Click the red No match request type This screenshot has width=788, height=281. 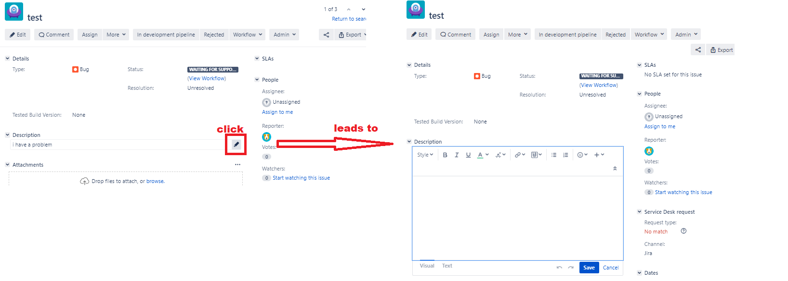656,232
